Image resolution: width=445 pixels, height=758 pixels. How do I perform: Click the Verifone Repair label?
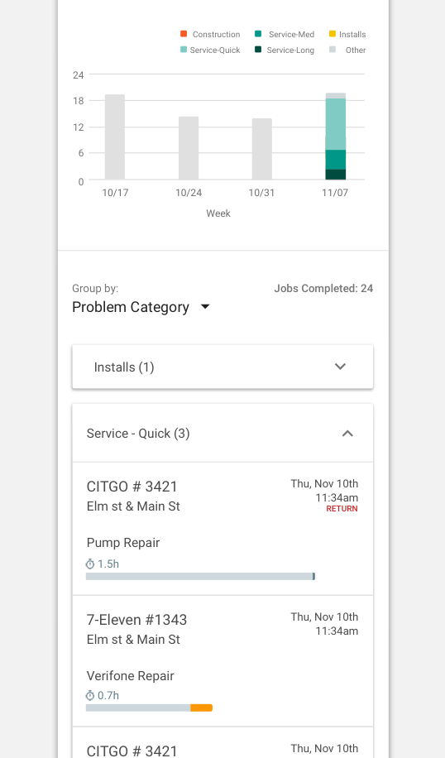pyautogui.click(x=131, y=676)
